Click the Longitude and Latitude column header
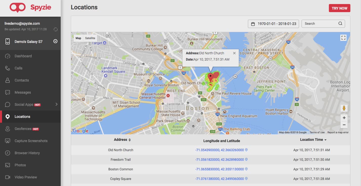Screen dimensions: 361x186 coord(222,141)
